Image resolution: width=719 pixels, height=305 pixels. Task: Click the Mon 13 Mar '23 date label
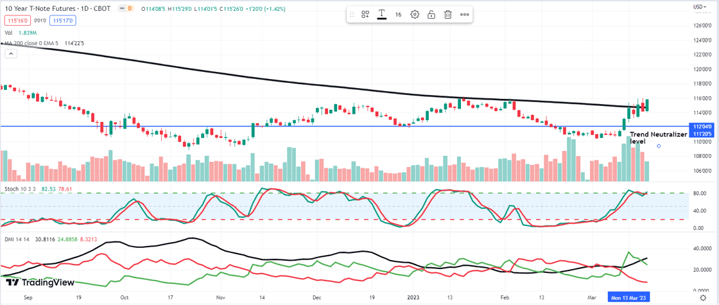click(628, 298)
